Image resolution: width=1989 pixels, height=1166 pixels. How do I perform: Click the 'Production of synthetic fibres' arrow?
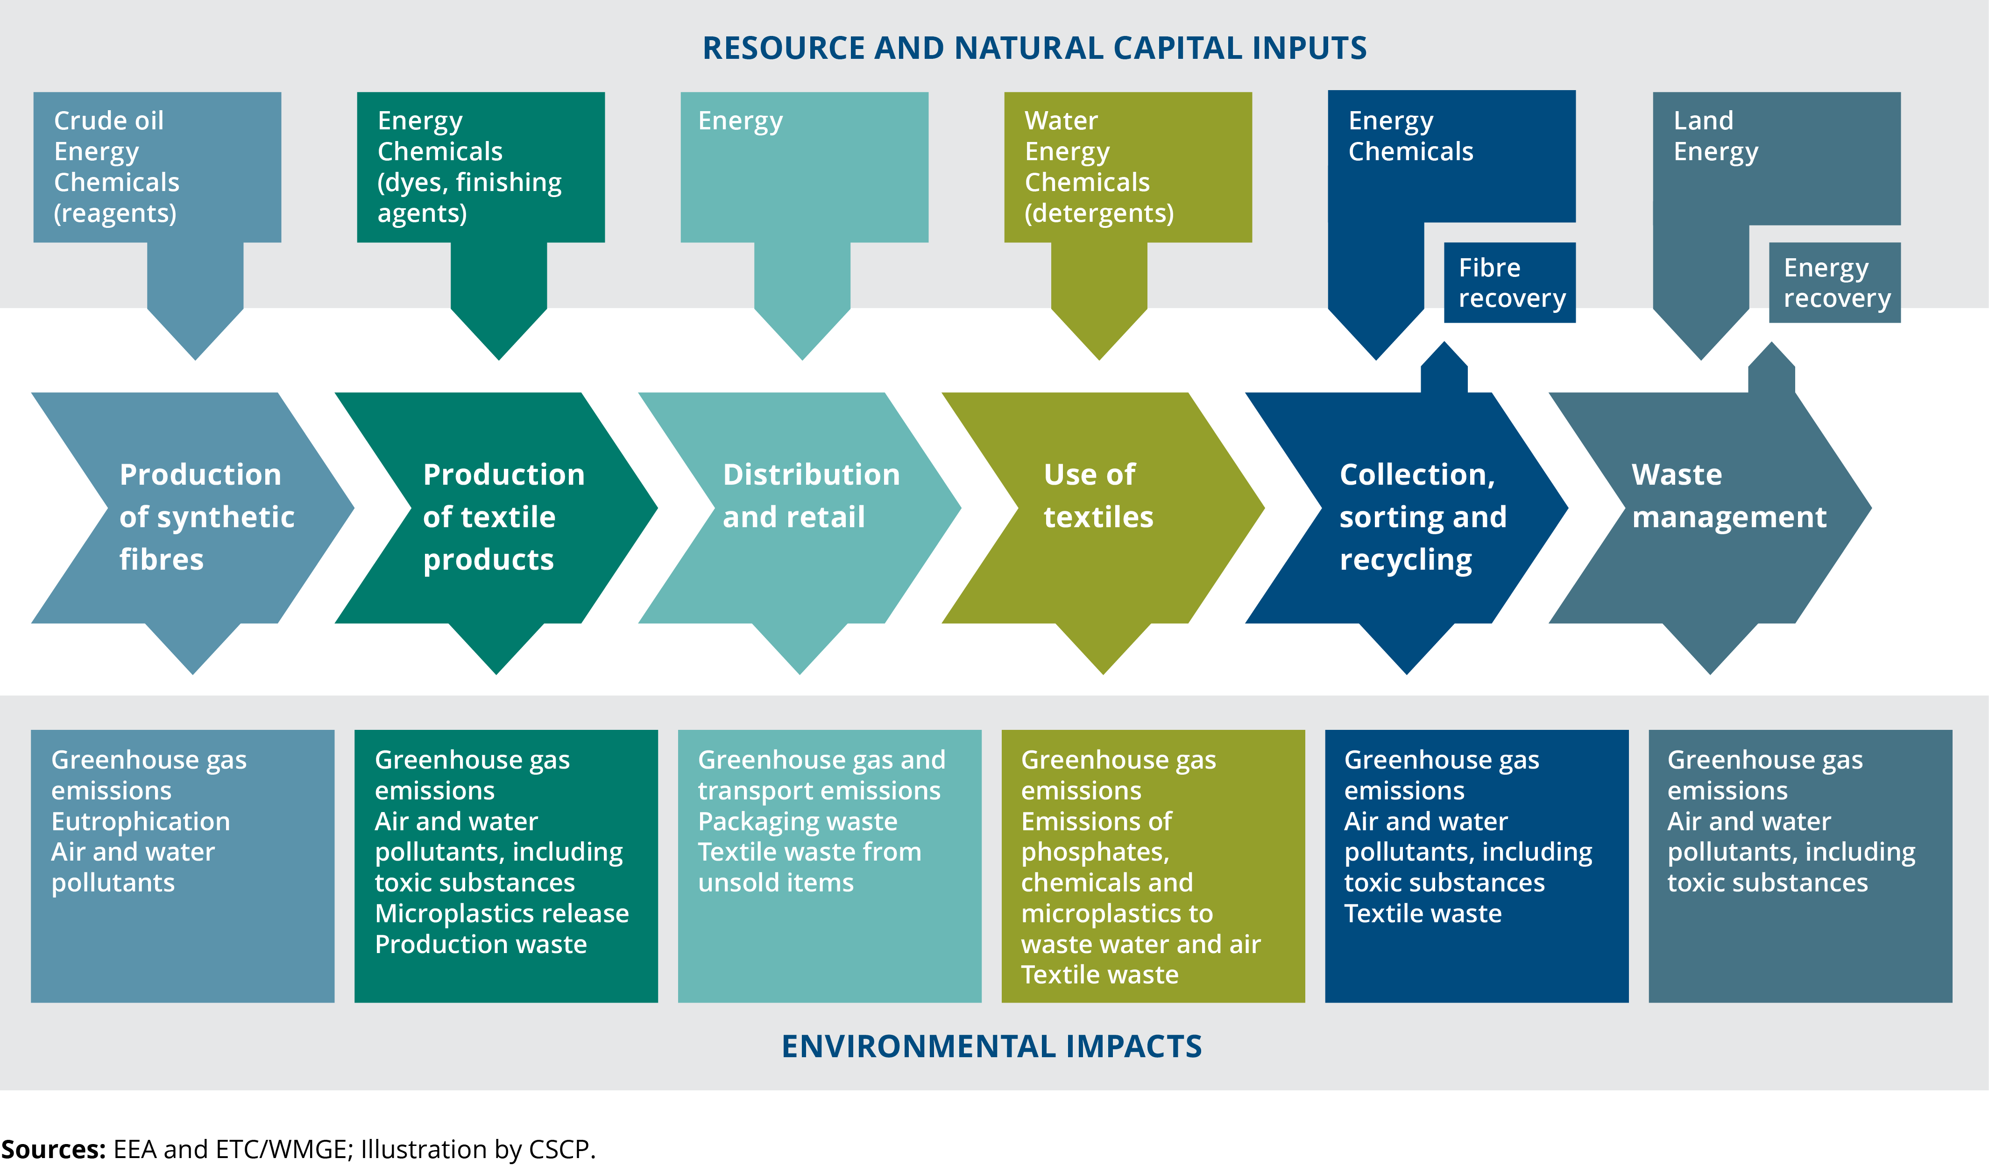(x=193, y=517)
